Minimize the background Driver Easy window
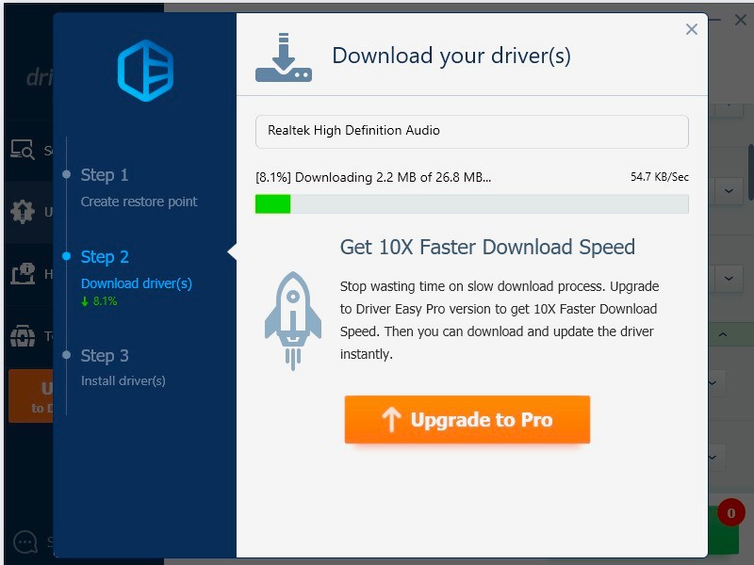 (715, 20)
